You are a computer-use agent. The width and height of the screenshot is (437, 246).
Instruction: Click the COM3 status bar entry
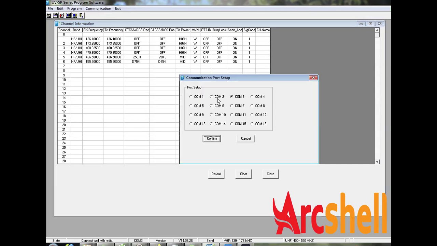tap(138, 241)
